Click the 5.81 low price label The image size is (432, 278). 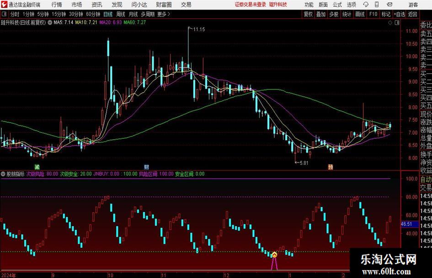pos(304,163)
